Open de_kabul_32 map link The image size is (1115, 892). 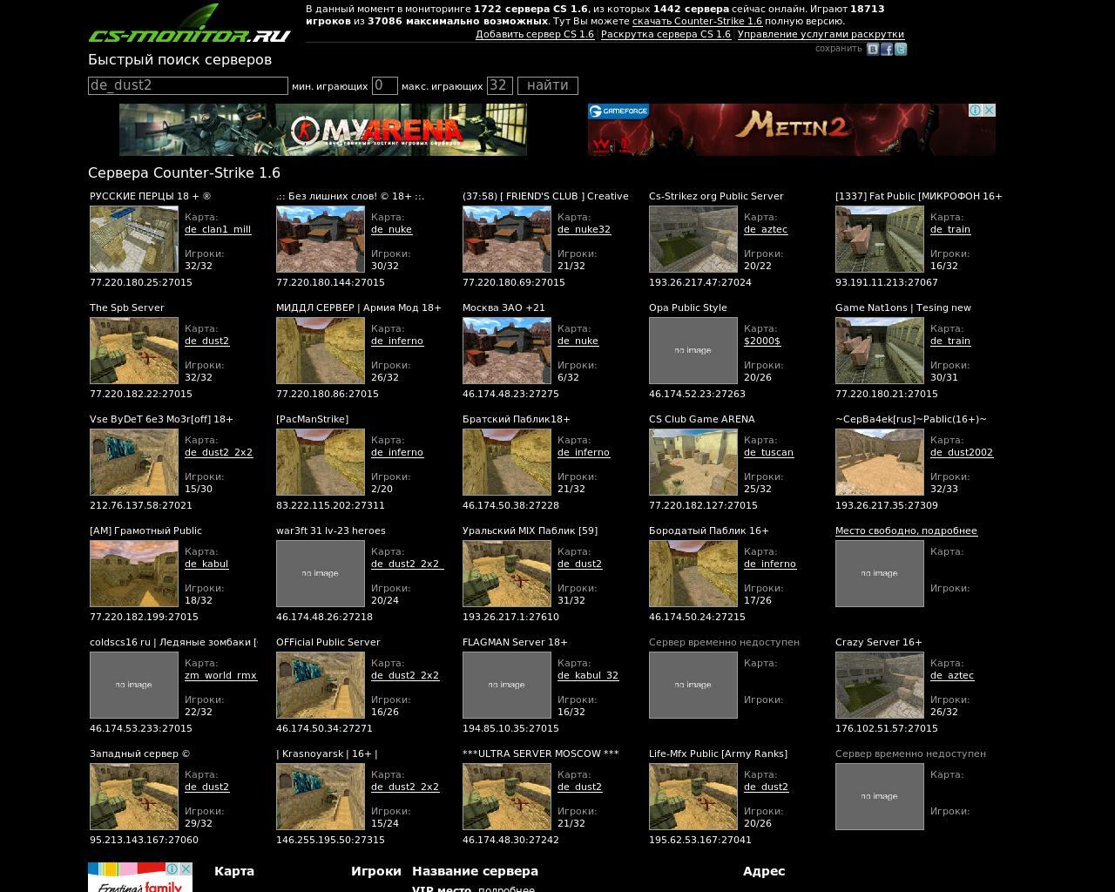[x=588, y=675]
